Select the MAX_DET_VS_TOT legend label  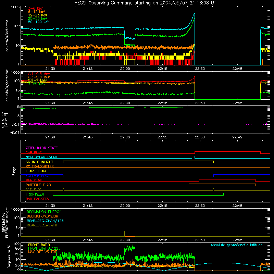pyautogui.click(x=42, y=252)
